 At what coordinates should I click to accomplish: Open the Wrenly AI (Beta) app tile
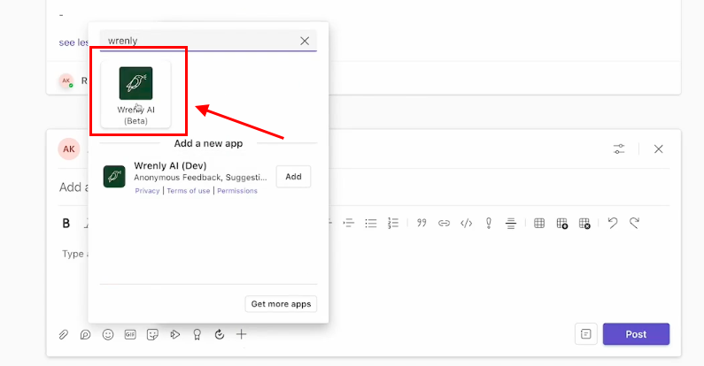[x=135, y=95]
